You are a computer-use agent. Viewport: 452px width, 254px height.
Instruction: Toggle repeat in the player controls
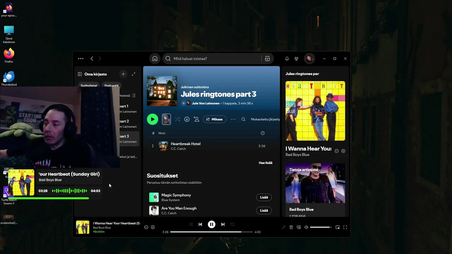point(232,224)
